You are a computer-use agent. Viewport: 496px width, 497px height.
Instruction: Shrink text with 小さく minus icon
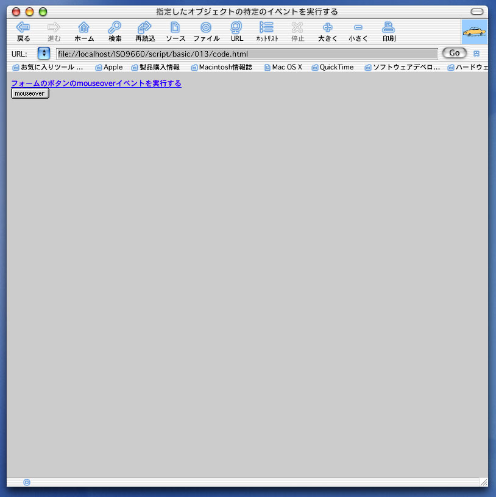point(358,27)
